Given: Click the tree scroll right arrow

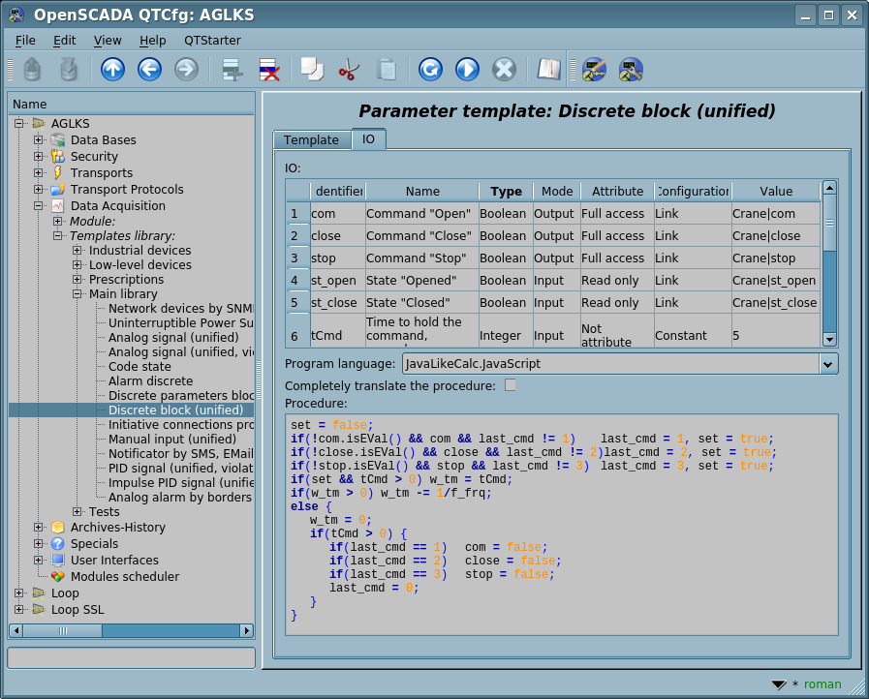Looking at the screenshot, I should click(x=247, y=630).
